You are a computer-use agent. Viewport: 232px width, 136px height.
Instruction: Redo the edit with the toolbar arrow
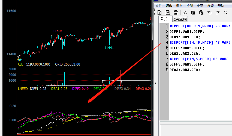[218, 13]
